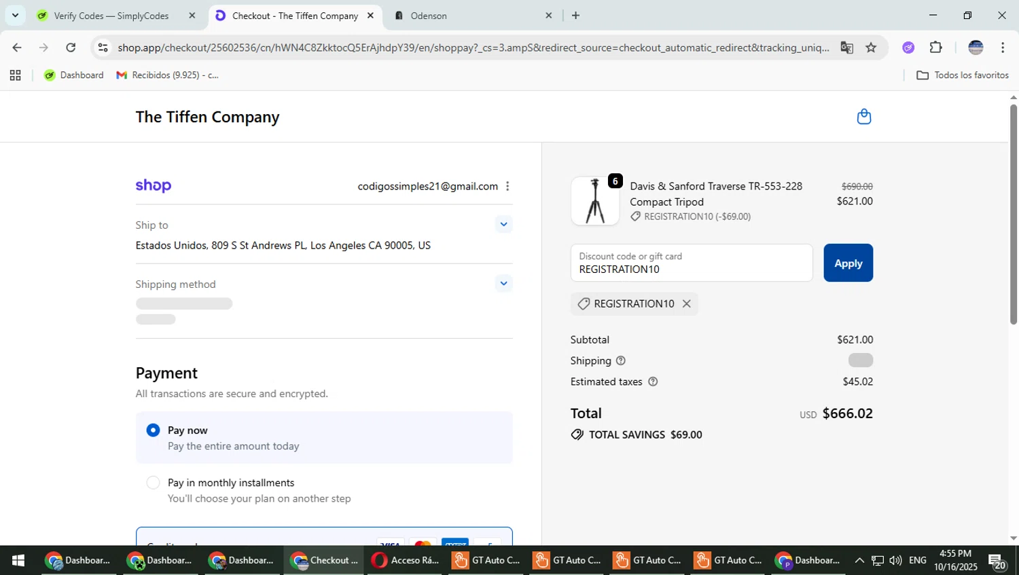
Task: Open the volume control in system tray
Action: tap(895, 561)
